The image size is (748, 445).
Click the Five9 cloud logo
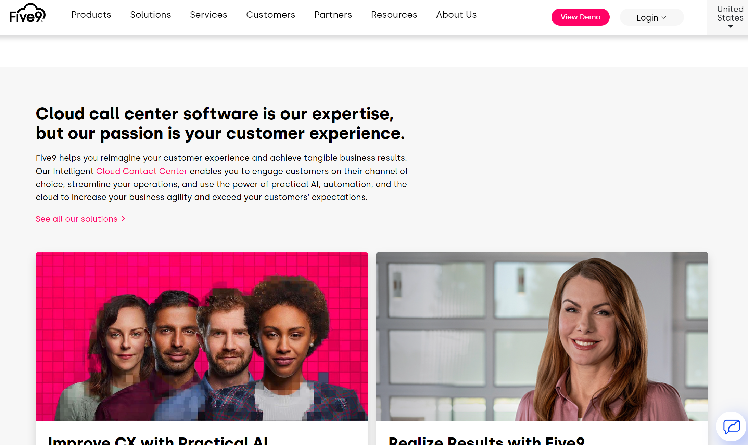coord(27,13)
